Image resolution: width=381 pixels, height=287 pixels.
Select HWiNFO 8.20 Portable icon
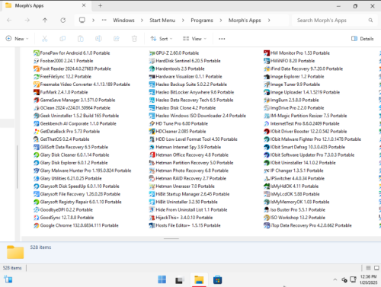pos(267,61)
